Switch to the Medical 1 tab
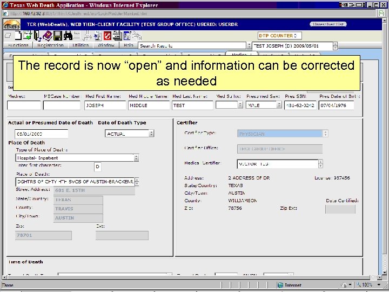 click(x=242, y=54)
